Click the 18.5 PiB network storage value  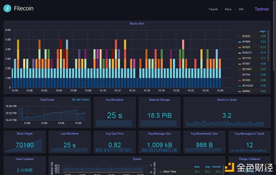pos(160,115)
